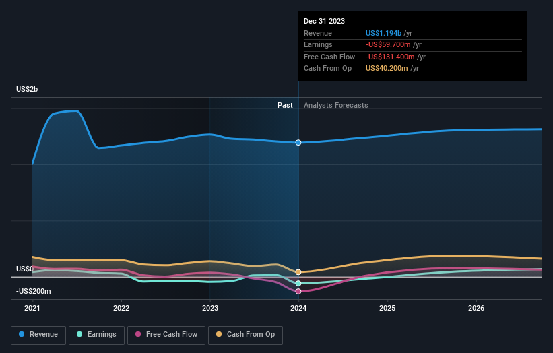Click the -US$59.700m earnings value
553x353 pixels.
coord(388,44)
